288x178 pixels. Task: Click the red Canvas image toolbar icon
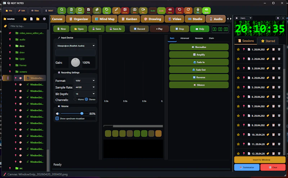tap(125, 10)
